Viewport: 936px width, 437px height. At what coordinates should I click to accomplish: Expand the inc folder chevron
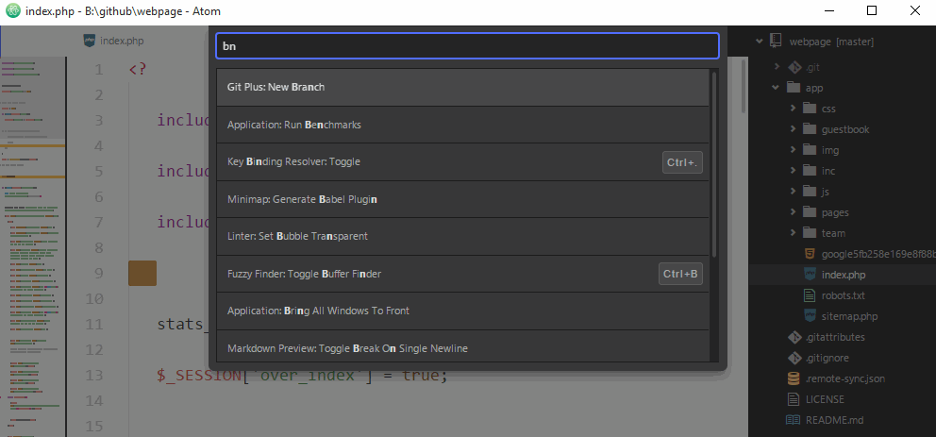(793, 171)
